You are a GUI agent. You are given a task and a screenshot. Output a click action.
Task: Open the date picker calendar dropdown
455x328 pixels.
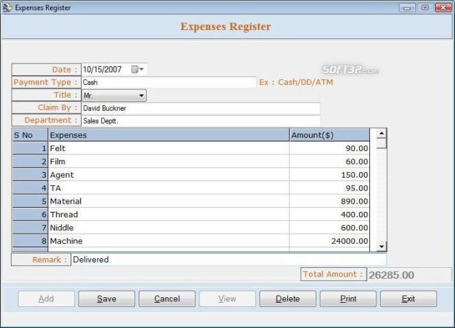(x=138, y=70)
